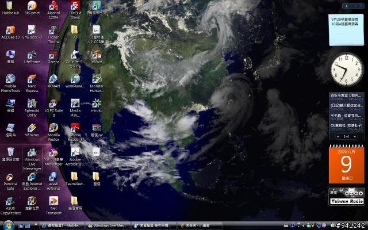This screenshot has width=368, height=230.
Task: Open the Personal Safe icon
Action: pos(10,182)
